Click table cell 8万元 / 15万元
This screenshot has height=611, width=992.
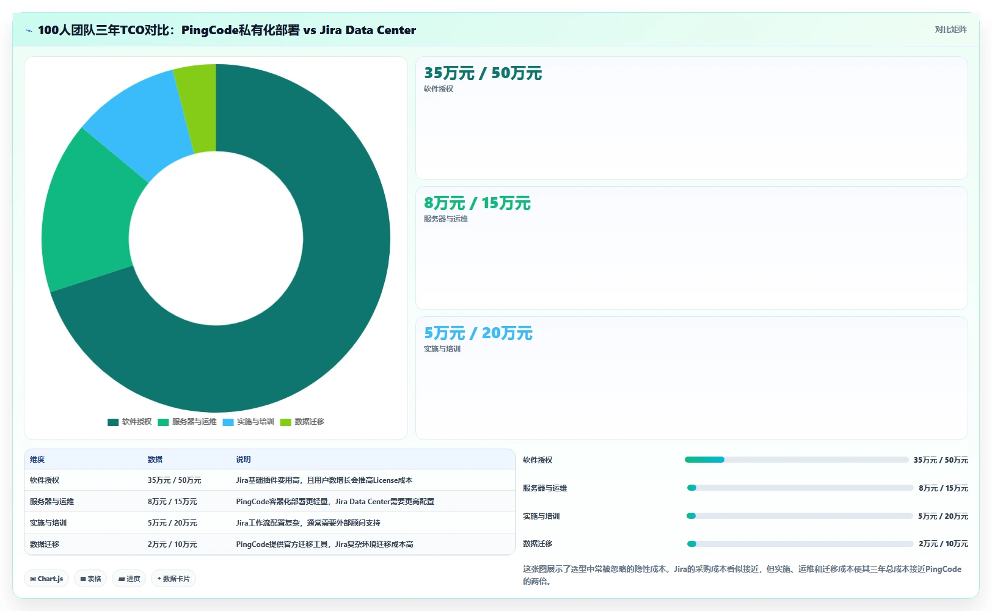tap(172, 502)
